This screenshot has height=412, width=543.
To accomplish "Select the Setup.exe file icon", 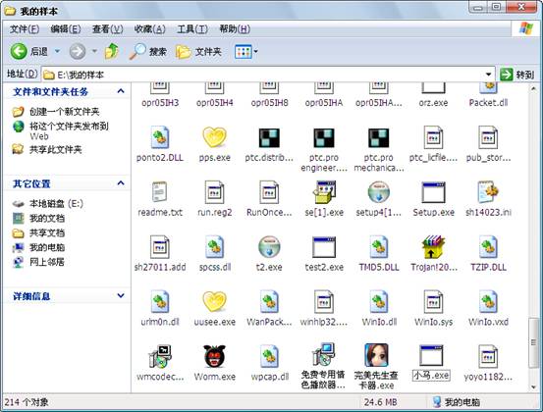I will (x=433, y=192).
